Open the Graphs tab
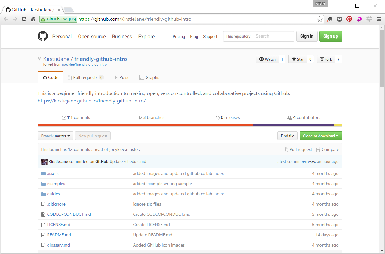Image resolution: width=385 pixels, height=254 pixels. pos(149,77)
